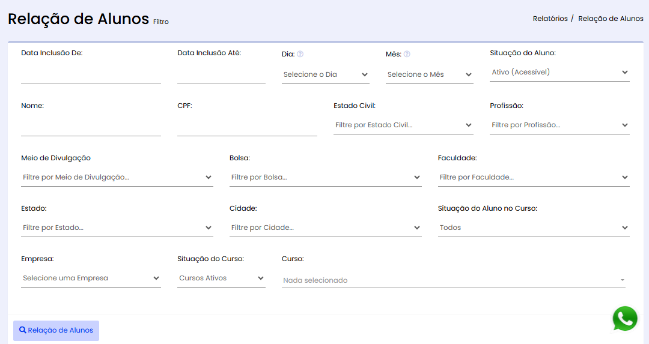Open the Selecione uma Empresa dropdown
Screen dimensions: 649x344
click(91, 278)
